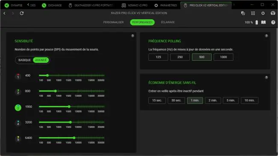Activate DPI stage 2
The image size is (278, 156).
[x=18, y=92]
